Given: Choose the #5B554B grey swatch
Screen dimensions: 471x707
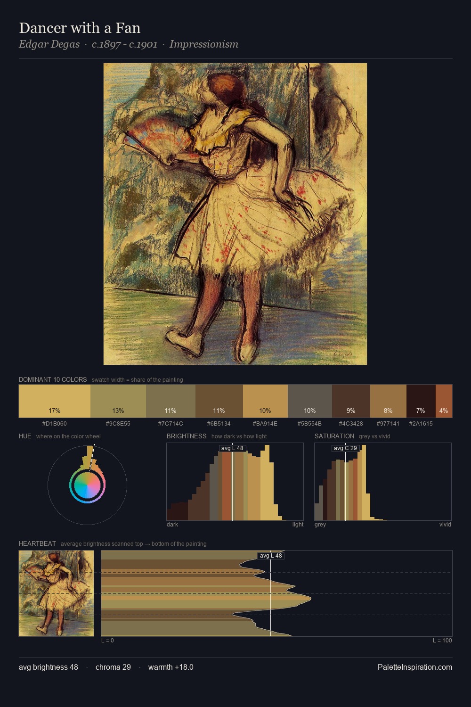Looking at the screenshot, I should pyautogui.click(x=310, y=401).
